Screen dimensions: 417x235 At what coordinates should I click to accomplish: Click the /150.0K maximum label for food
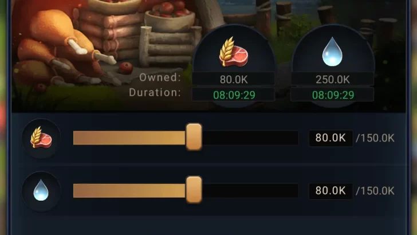pos(375,138)
